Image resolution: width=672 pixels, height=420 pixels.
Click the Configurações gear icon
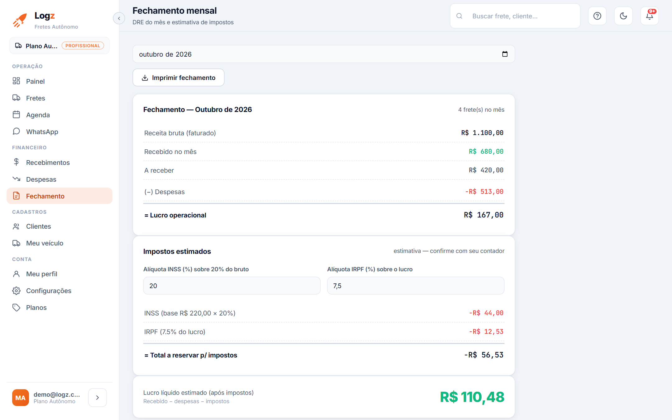click(16, 291)
